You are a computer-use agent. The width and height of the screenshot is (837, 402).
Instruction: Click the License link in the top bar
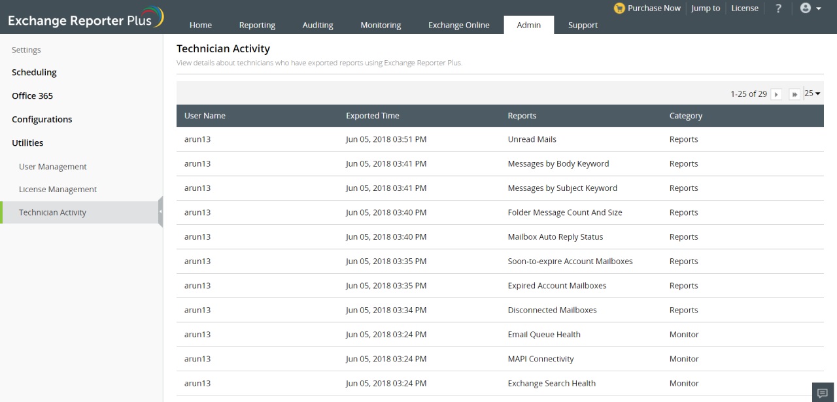(x=745, y=8)
